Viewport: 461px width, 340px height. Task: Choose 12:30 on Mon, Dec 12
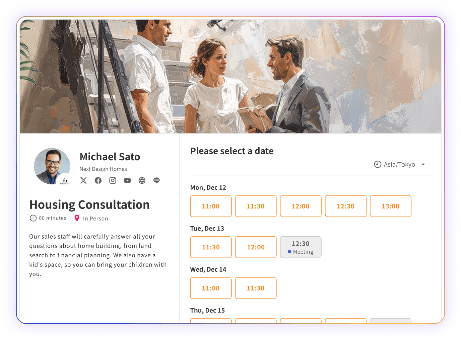point(345,206)
